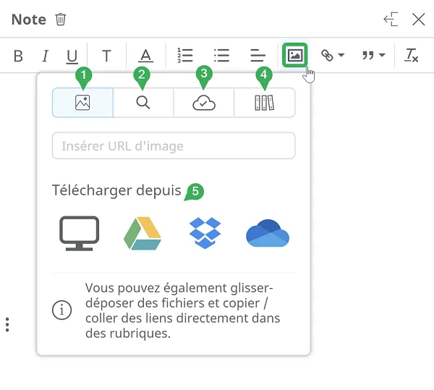The height and width of the screenshot is (390, 434).
Task: Insert a numbered list
Action: pos(185,56)
